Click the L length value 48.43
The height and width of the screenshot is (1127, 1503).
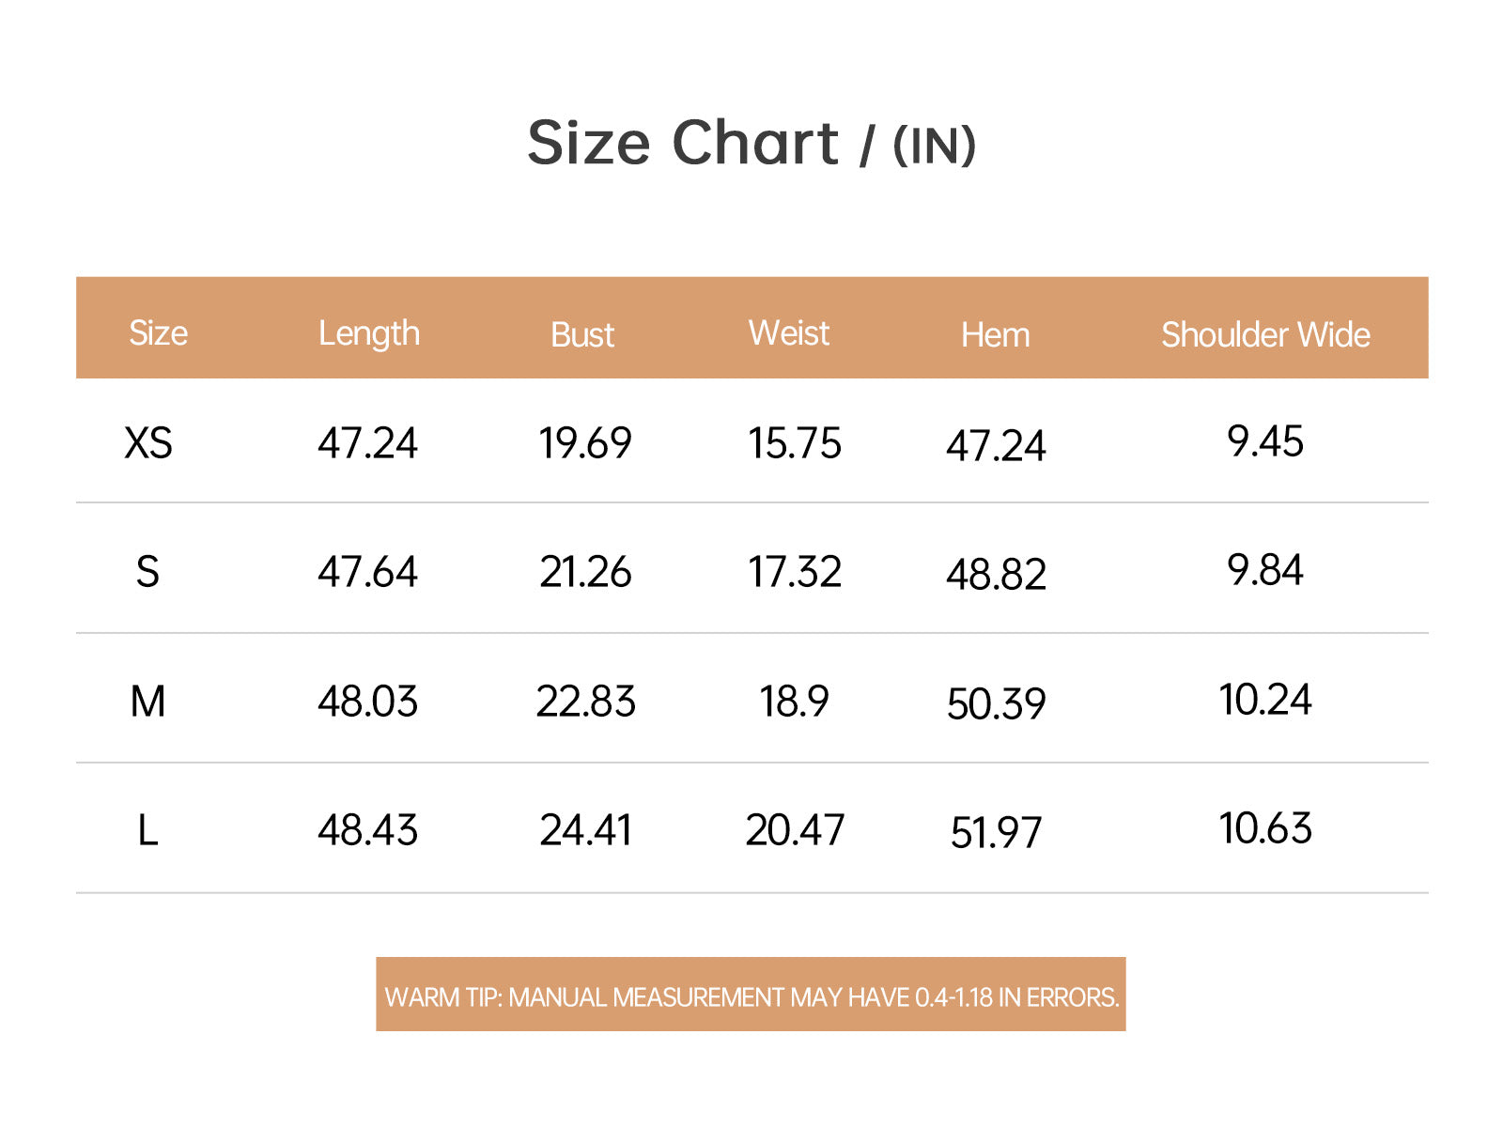coord(367,830)
